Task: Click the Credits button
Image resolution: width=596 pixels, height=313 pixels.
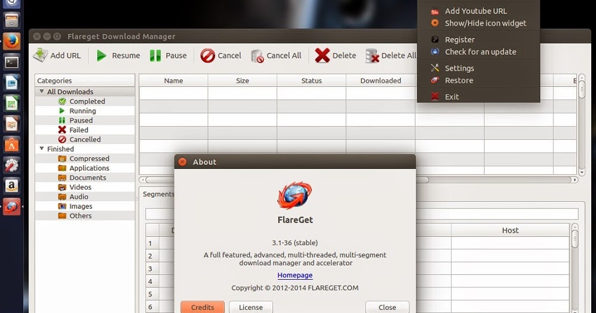Action: pos(203,307)
